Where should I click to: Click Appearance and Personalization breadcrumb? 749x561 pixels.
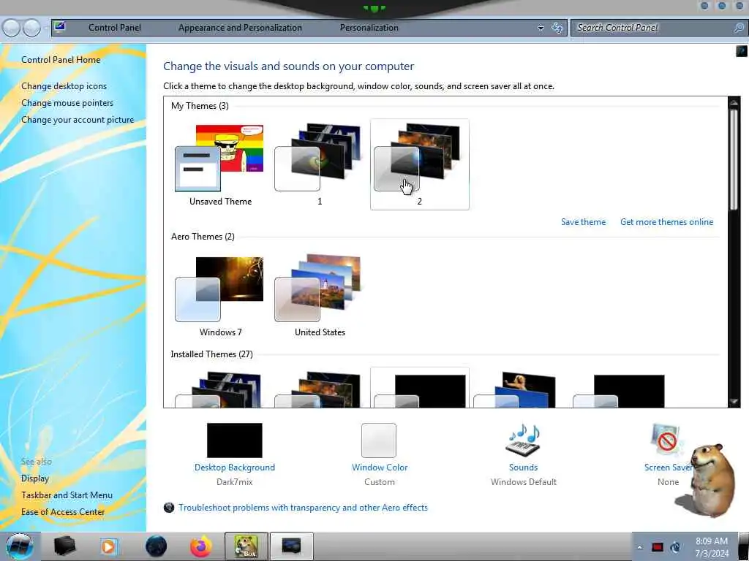240,28
